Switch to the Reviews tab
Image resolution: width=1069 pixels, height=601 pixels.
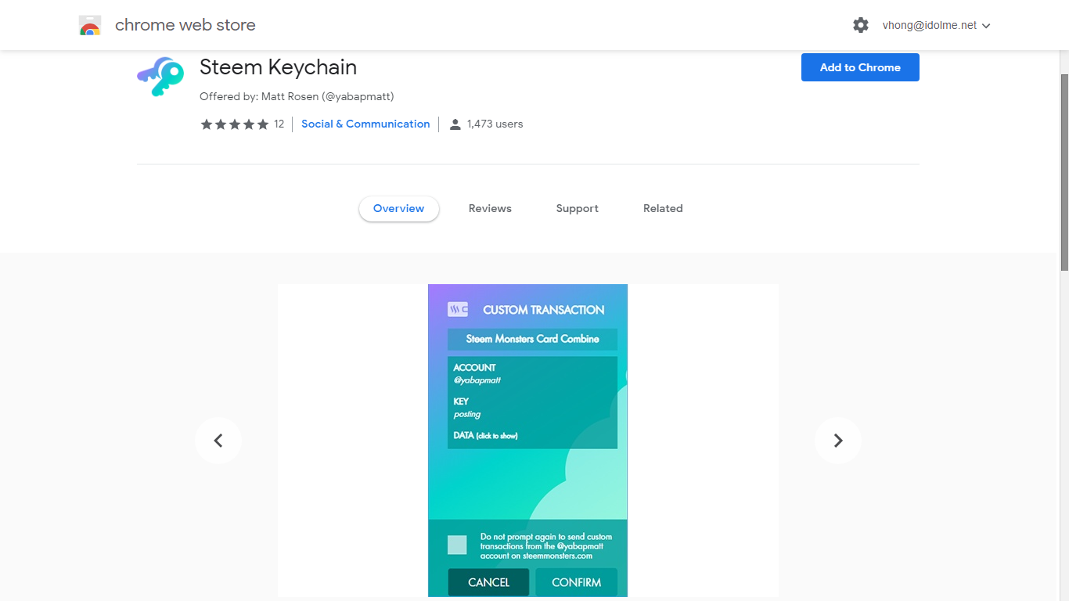pyautogui.click(x=490, y=209)
